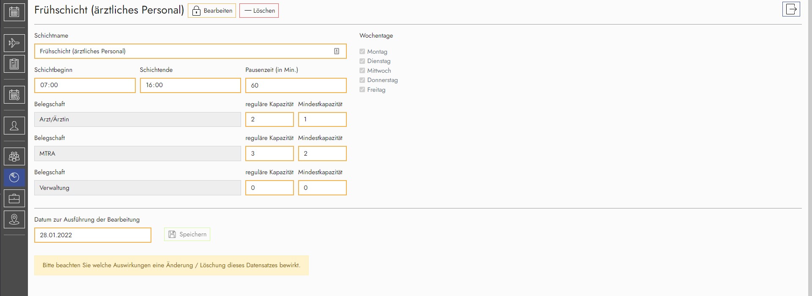Open the clipboard report sidebar icon
This screenshot has height=296, width=812.
click(x=14, y=64)
